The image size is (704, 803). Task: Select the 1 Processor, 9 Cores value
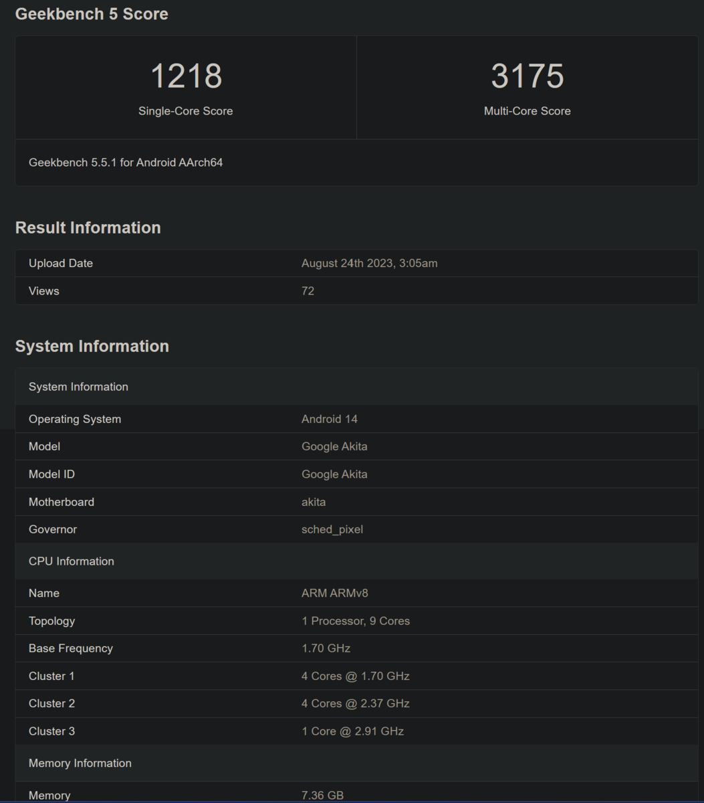pyautogui.click(x=356, y=621)
